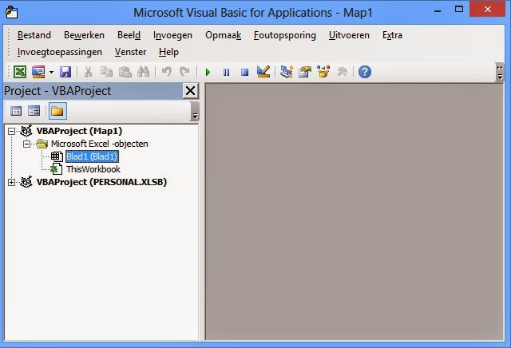Toggle Folders button in Project pane

coord(57,111)
